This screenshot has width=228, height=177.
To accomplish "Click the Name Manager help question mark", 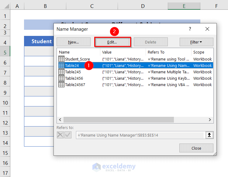I will coord(190,29).
